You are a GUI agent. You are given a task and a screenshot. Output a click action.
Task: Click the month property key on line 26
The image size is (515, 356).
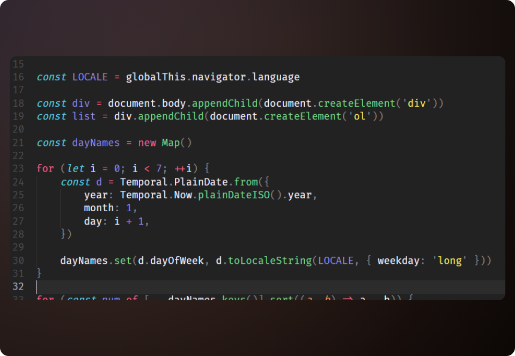pyautogui.click(x=99, y=208)
